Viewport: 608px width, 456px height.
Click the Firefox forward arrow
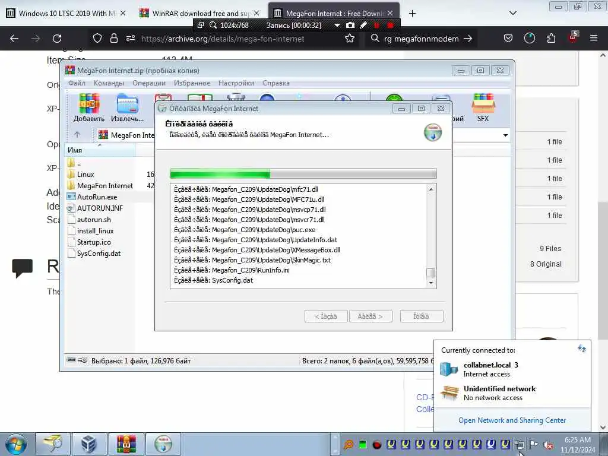[x=36, y=39]
